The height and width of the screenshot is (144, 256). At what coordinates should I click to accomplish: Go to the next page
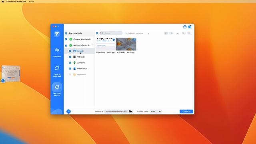(184, 33)
